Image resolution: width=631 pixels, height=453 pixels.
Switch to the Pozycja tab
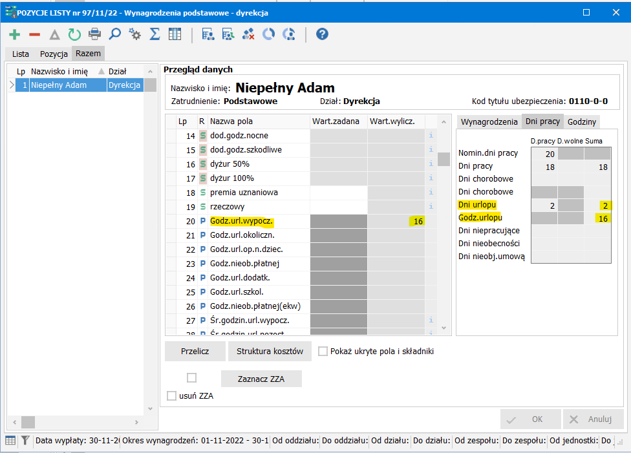(x=54, y=54)
